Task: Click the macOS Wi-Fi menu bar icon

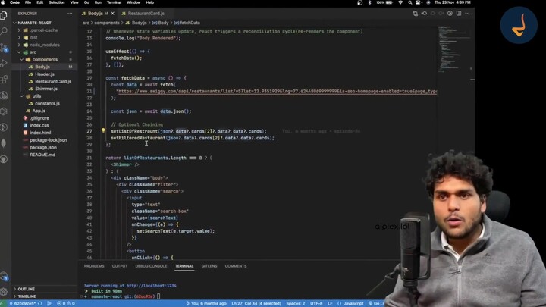Action: click(400, 2)
